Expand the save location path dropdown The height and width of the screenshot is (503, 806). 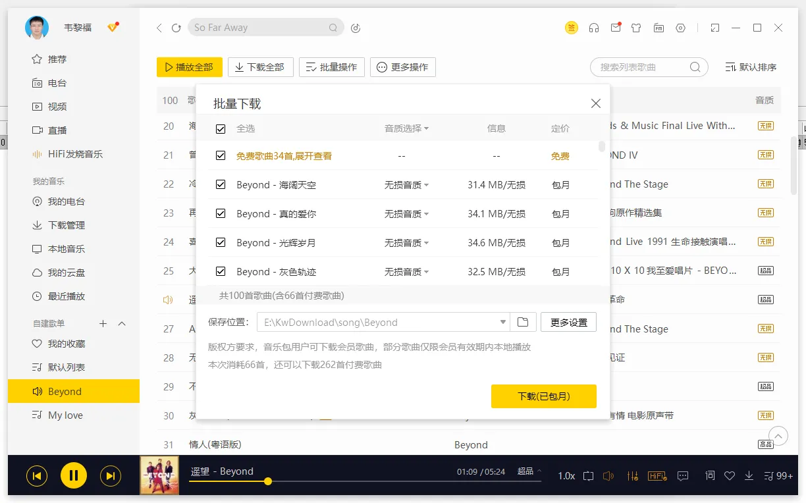click(x=504, y=322)
